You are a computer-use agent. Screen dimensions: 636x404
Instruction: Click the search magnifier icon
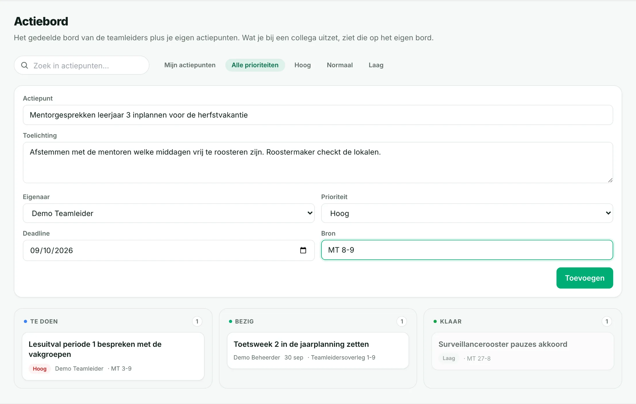[25, 65]
